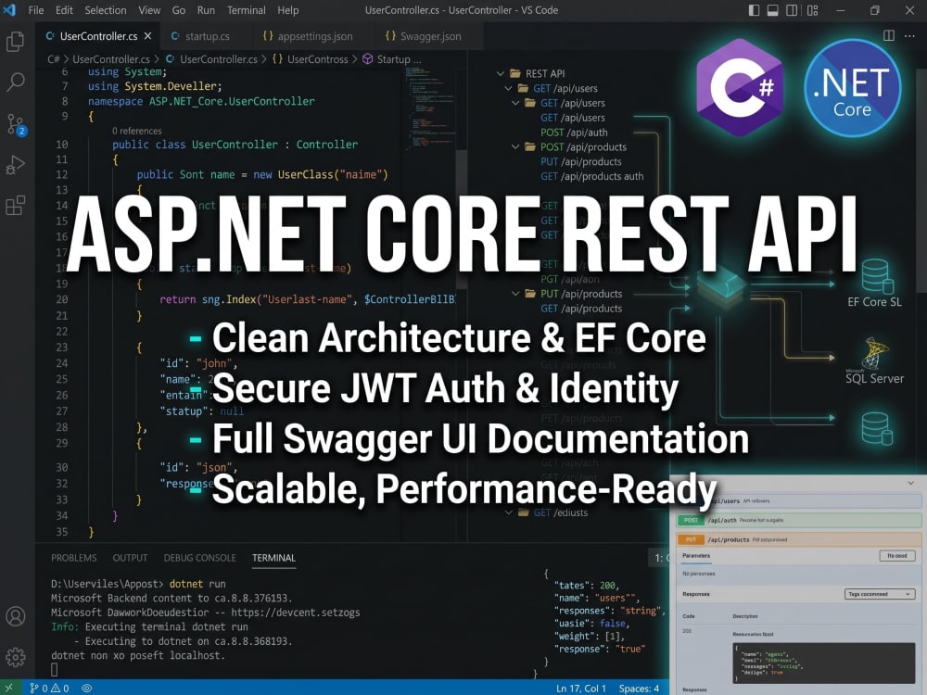Viewport: 927px width, 695px height.
Task: Open the Terminal menu
Action: coord(247,10)
